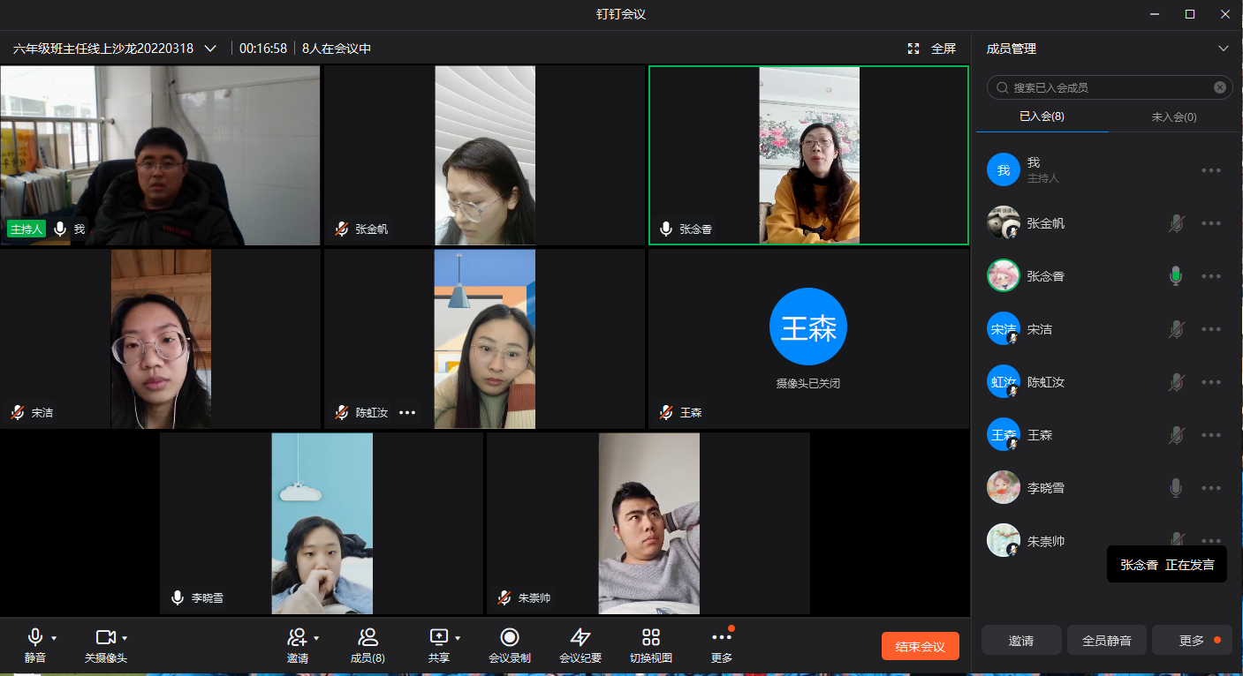Open more options for 张金帆 in list
Screen dimensions: 1243x676
(x=1211, y=223)
